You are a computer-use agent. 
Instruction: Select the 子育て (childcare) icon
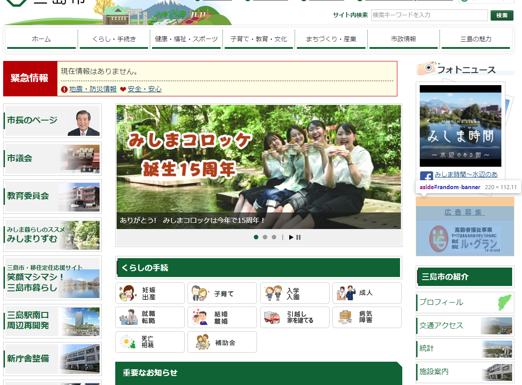click(x=222, y=293)
